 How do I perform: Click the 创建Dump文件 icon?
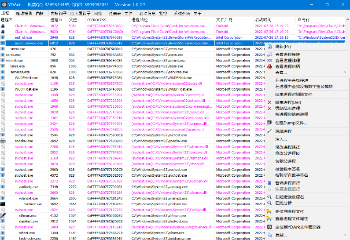tap(269, 123)
